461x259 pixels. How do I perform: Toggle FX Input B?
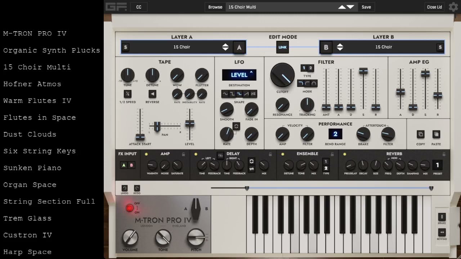pos(131,165)
